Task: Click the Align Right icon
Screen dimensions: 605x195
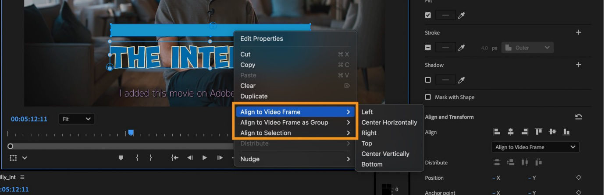Action: pos(525,132)
